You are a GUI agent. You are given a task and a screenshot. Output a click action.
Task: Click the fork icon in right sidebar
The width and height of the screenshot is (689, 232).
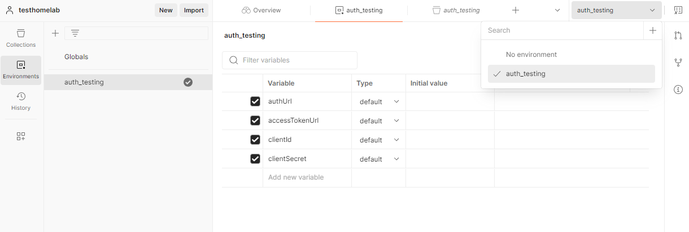(678, 63)
